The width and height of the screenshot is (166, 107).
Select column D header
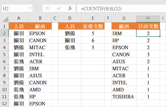pyautogui.click(x=70, y=18)
